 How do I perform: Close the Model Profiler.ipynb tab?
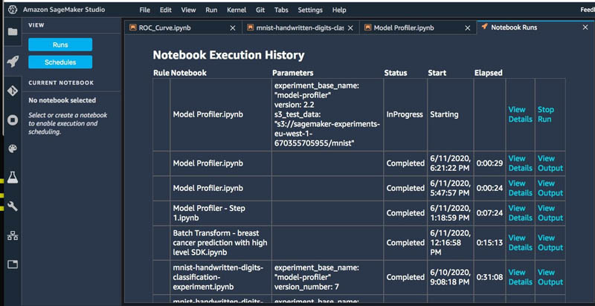click(x=468, y=28)
